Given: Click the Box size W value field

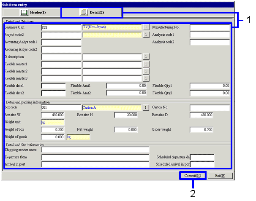Looking at the screenshot, I should point(53,115).
